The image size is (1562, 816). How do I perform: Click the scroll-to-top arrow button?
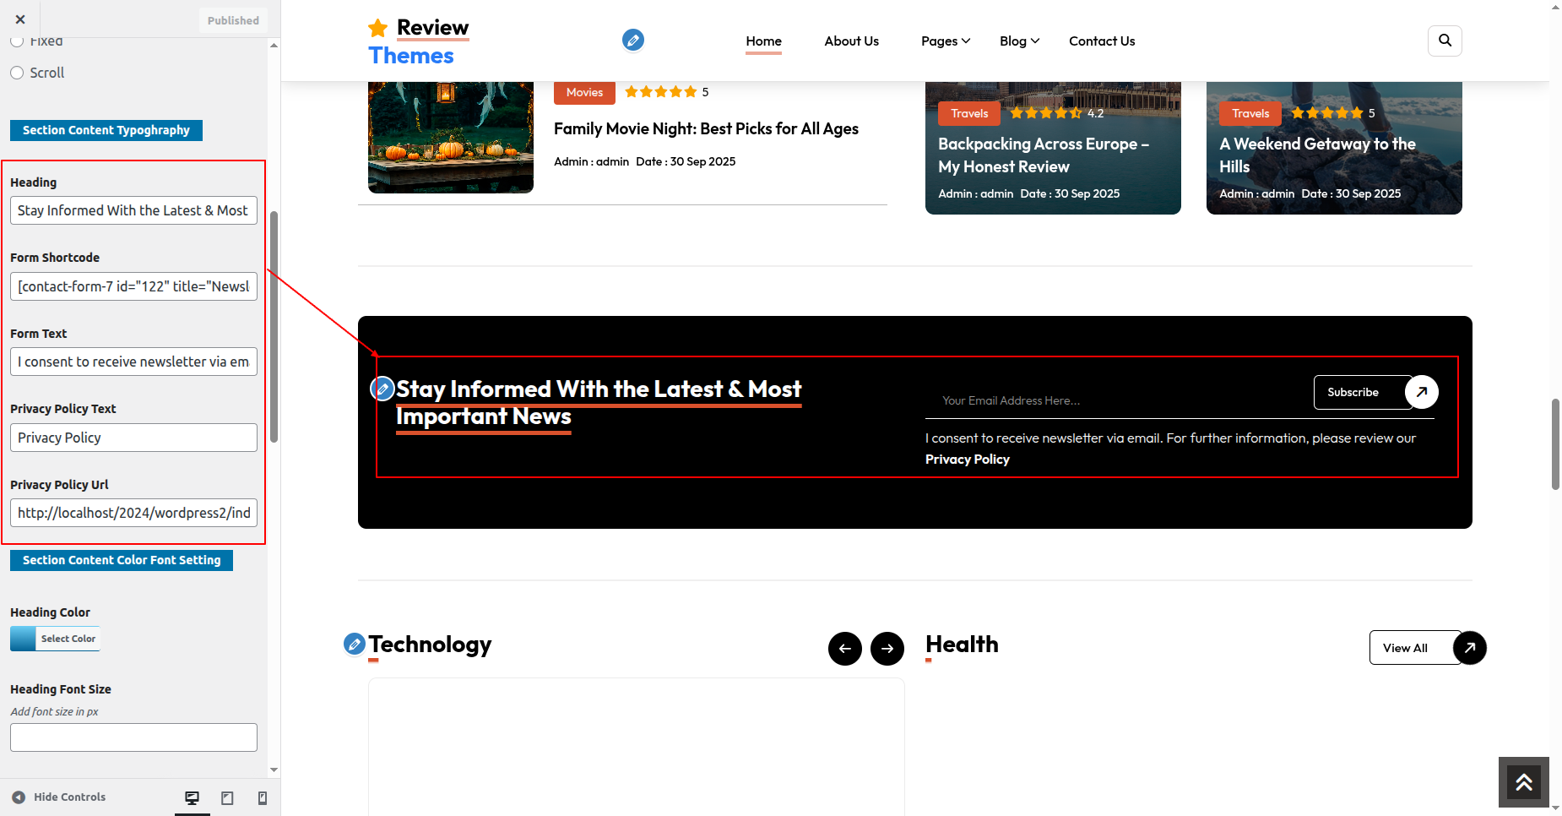click(x=1523, y=782)
